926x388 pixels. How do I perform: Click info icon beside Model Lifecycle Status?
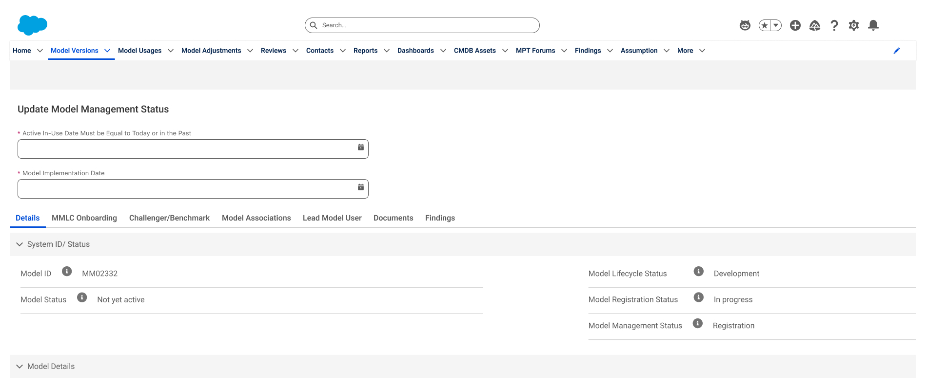[x=699, y=271]
